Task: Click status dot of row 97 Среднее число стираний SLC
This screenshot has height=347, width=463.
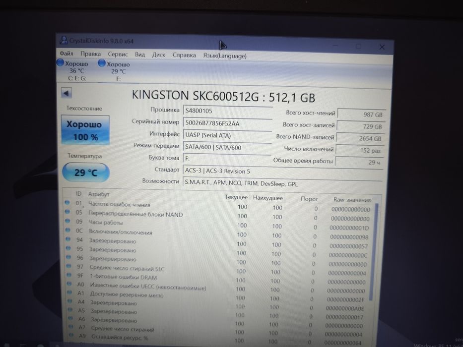Action: [x=69, y=266]
